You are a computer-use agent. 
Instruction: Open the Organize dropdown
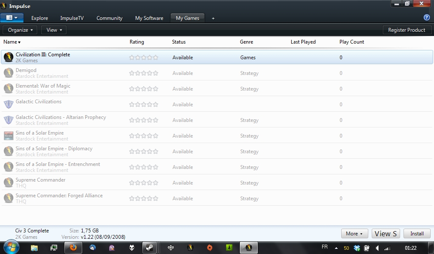coord(20,30)
